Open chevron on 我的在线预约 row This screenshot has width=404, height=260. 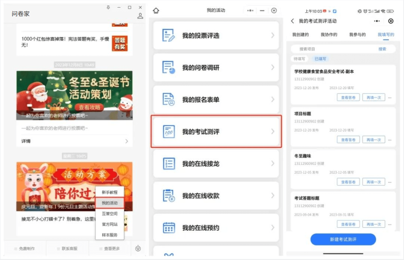pyautogui.click(x=273, y=228)
